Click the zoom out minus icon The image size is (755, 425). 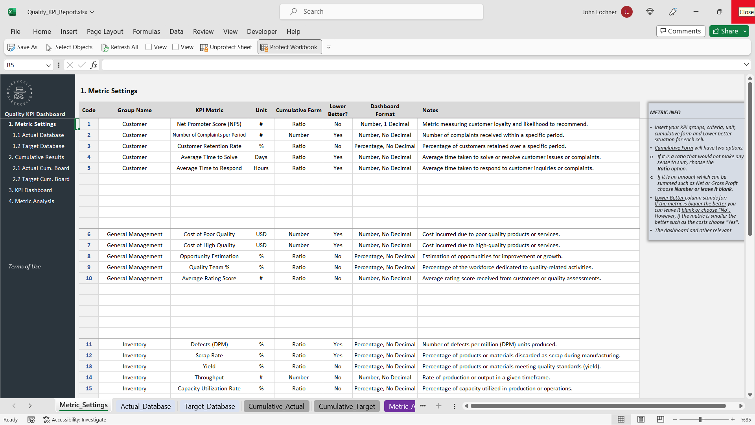pyautogui.click(x=675, y=419)
